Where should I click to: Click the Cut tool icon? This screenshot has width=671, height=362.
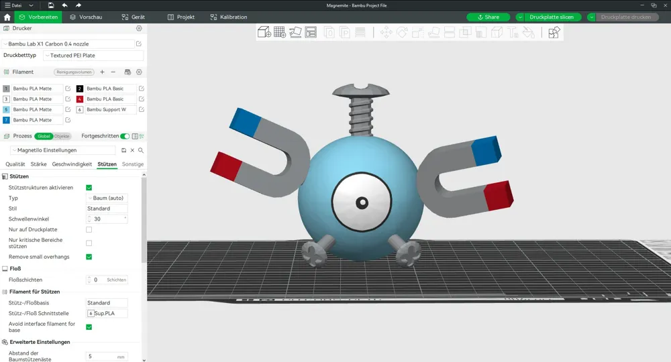click(450, 32)
